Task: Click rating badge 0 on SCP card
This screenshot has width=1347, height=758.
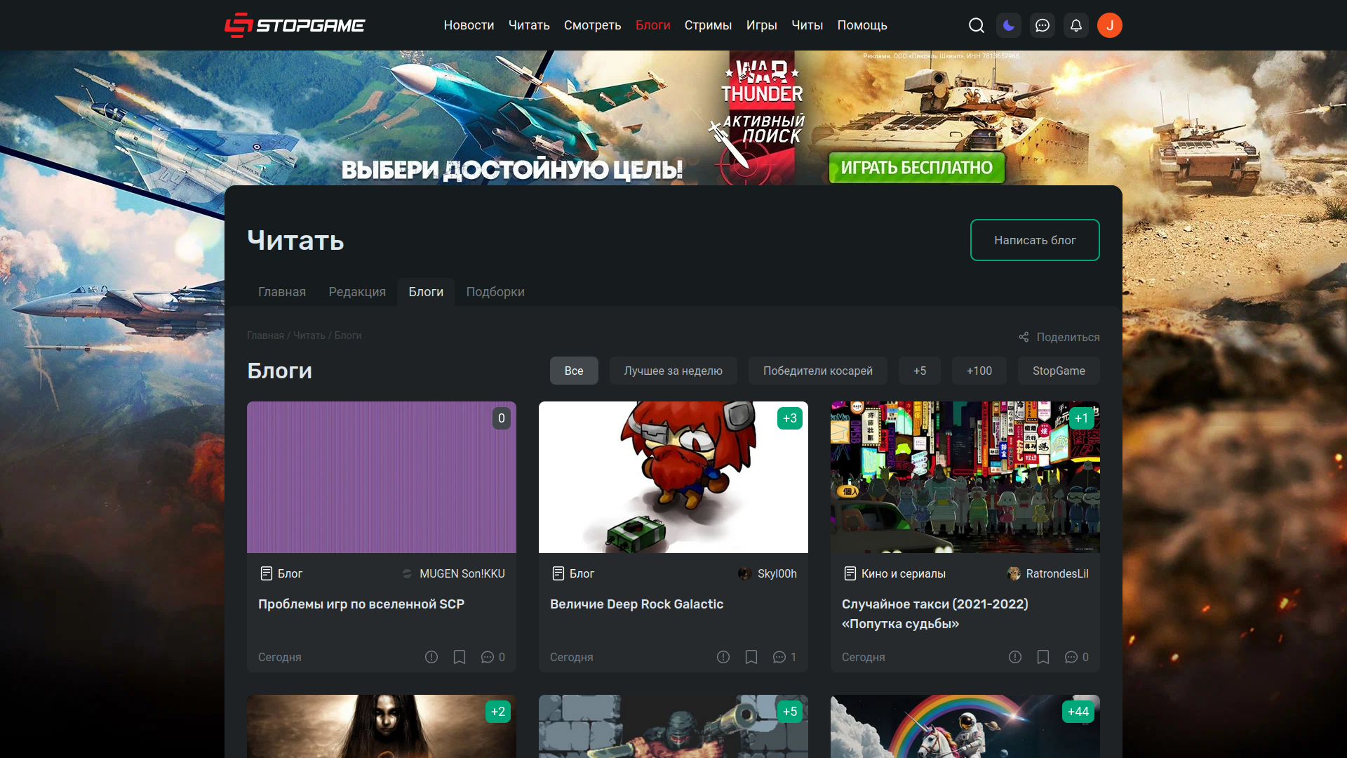Action: coord(502,418)
